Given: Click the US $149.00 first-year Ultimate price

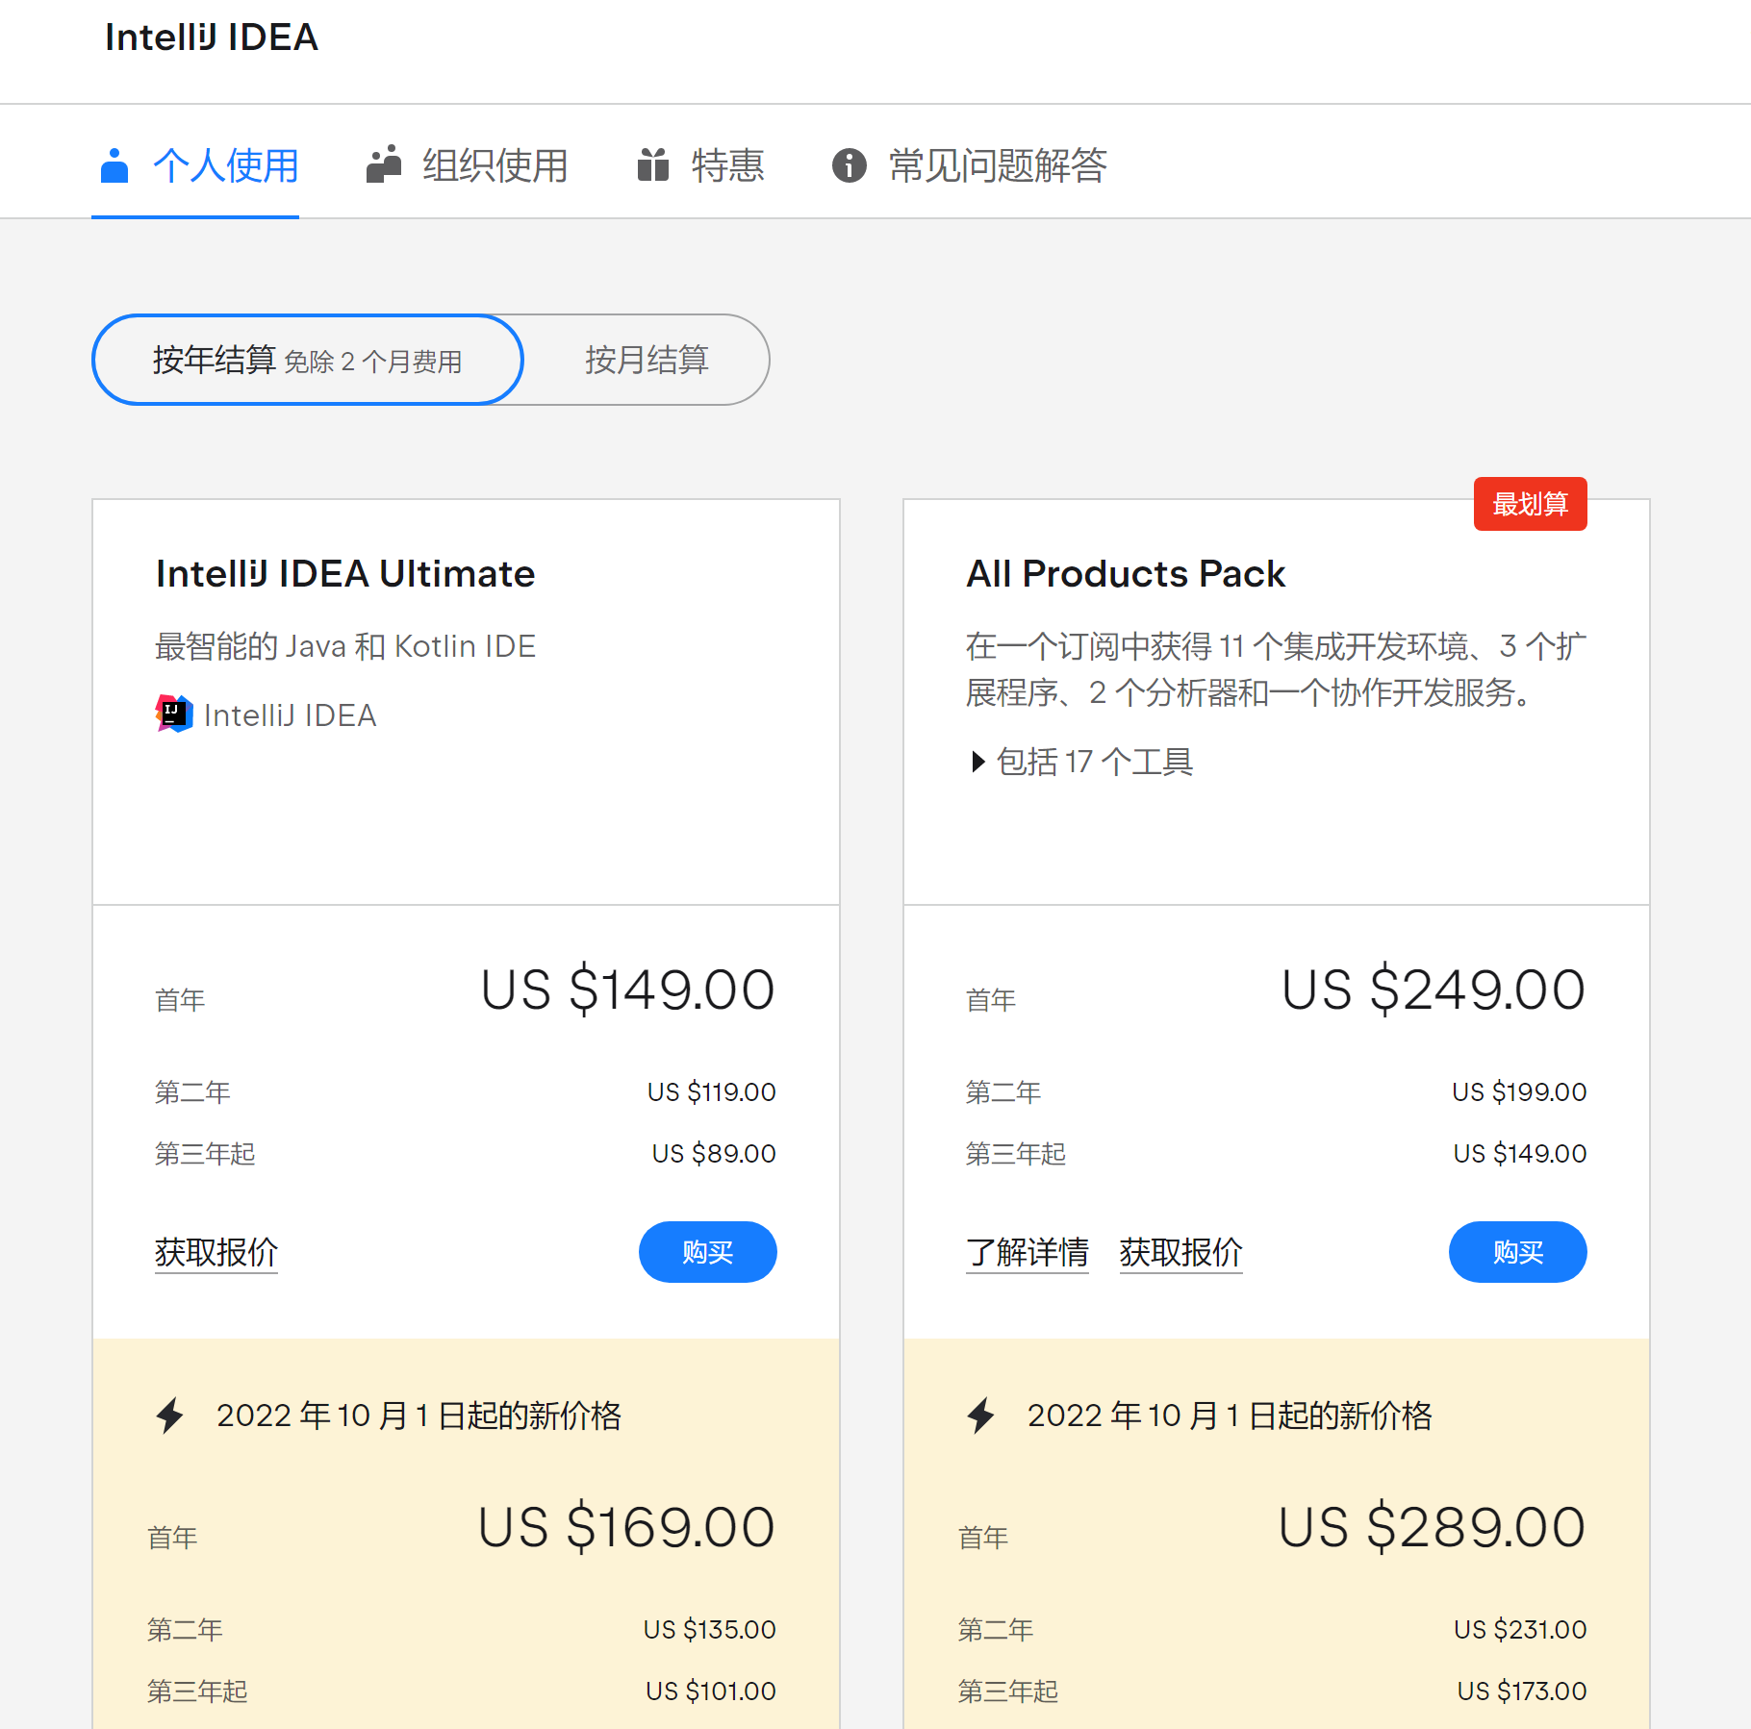Looking at the screenshot, I should tap(628, 990).
